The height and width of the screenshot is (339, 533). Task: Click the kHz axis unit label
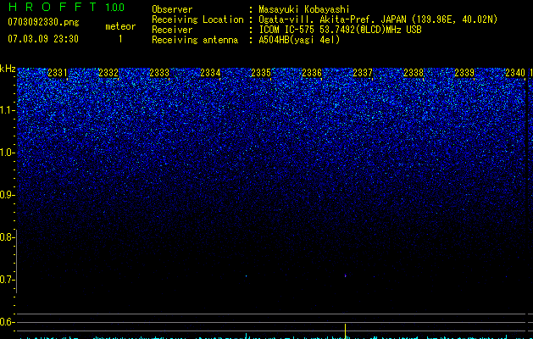(8, 69)
